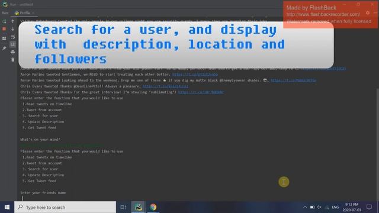Switch the ENG input language

(x=335, y=207)
